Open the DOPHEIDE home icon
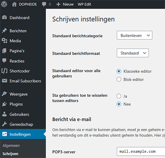Image resolution: width=165 pixels, height=158 pixels. 14,4
